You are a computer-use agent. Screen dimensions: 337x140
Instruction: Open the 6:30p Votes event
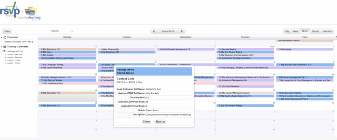[x=67, y=52]
